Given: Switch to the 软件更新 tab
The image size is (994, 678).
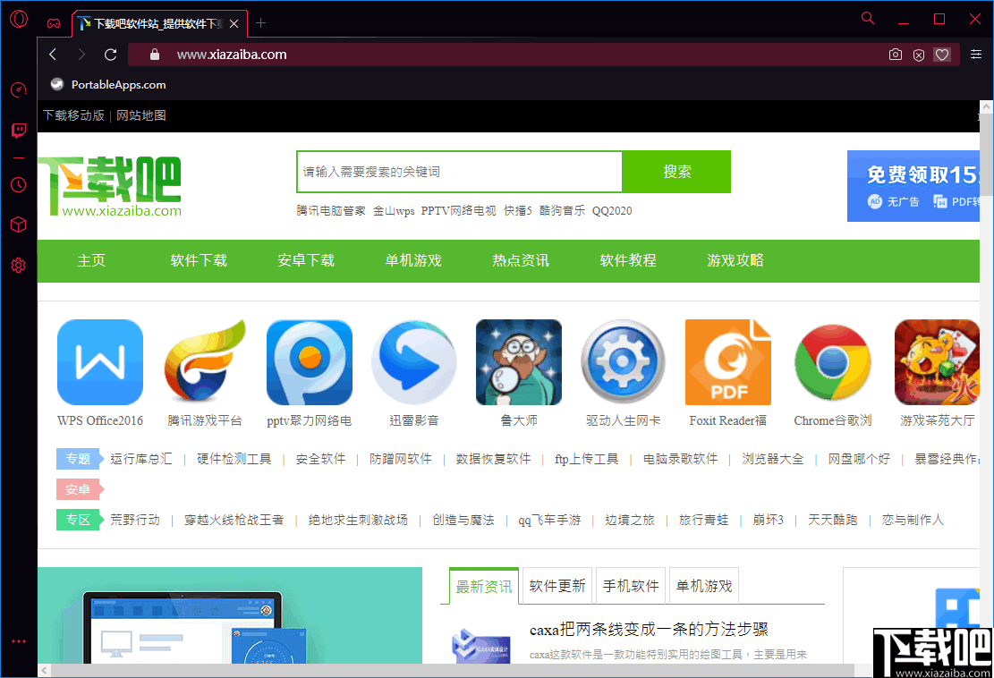Looking at the screenshot, I should (x=556, y=585).
